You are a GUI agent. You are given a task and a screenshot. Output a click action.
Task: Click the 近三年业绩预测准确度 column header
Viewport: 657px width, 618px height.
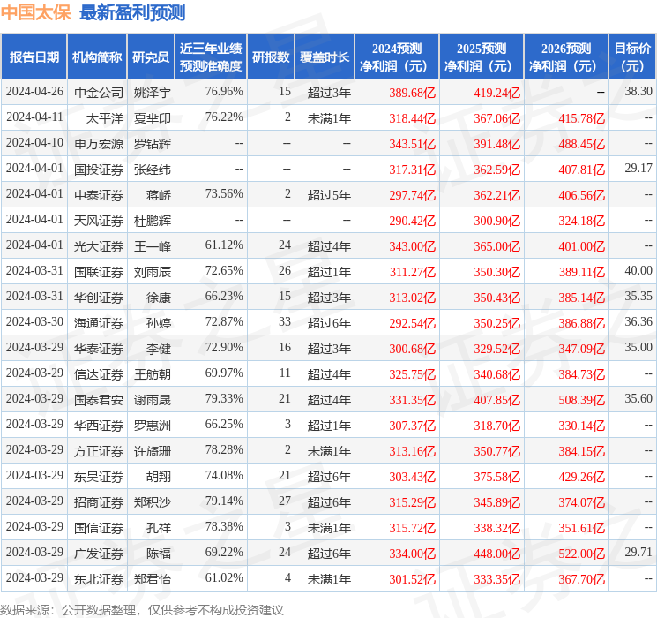pos(211,57)
